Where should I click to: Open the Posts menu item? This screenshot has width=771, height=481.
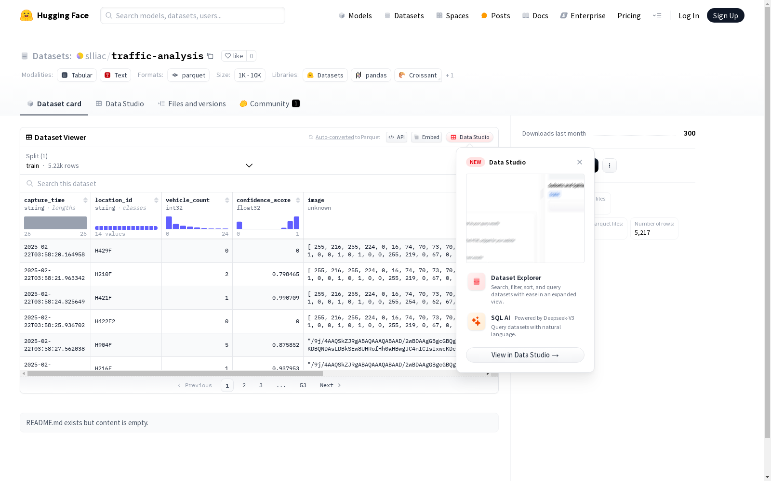(495, 15)
